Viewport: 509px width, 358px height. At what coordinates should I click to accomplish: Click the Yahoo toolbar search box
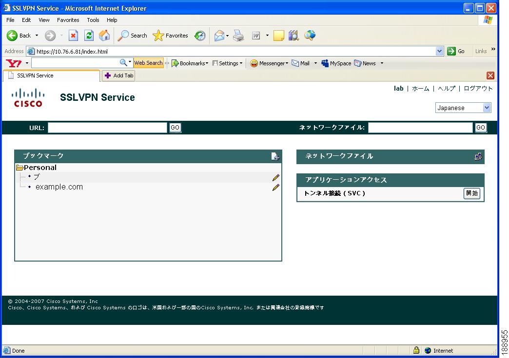75,63
